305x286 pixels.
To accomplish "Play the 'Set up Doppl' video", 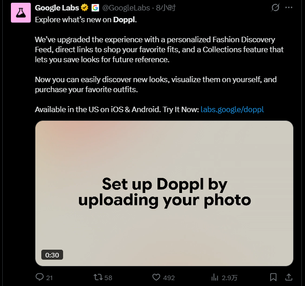I will [x=164, y=193].
